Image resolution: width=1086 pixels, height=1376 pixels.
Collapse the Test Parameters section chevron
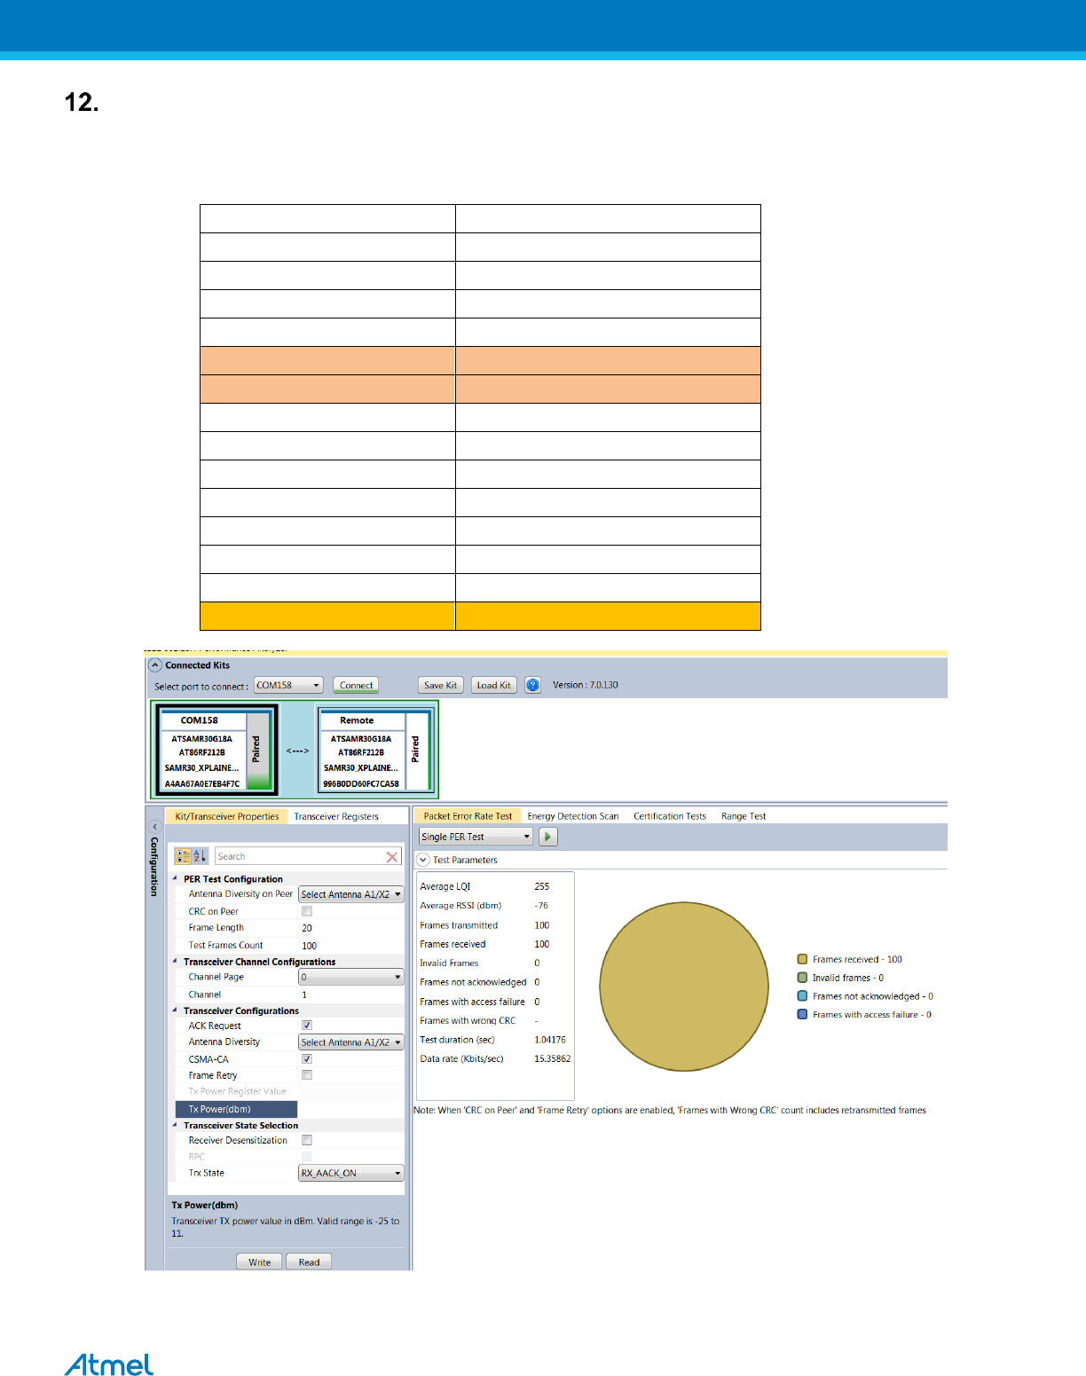pos(423,860)
